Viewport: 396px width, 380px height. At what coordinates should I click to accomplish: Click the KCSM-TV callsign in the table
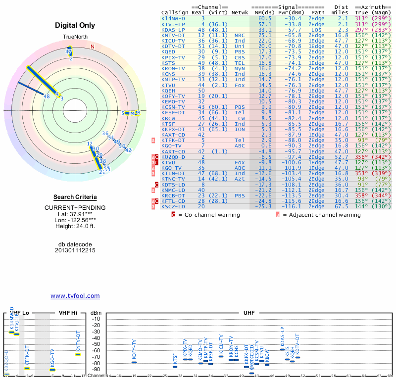173,107
